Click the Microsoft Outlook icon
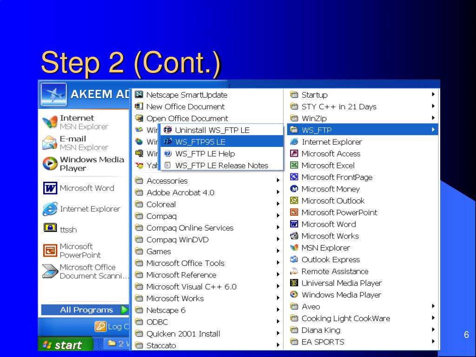Screen dimensions: 476x357 (294, 200)
